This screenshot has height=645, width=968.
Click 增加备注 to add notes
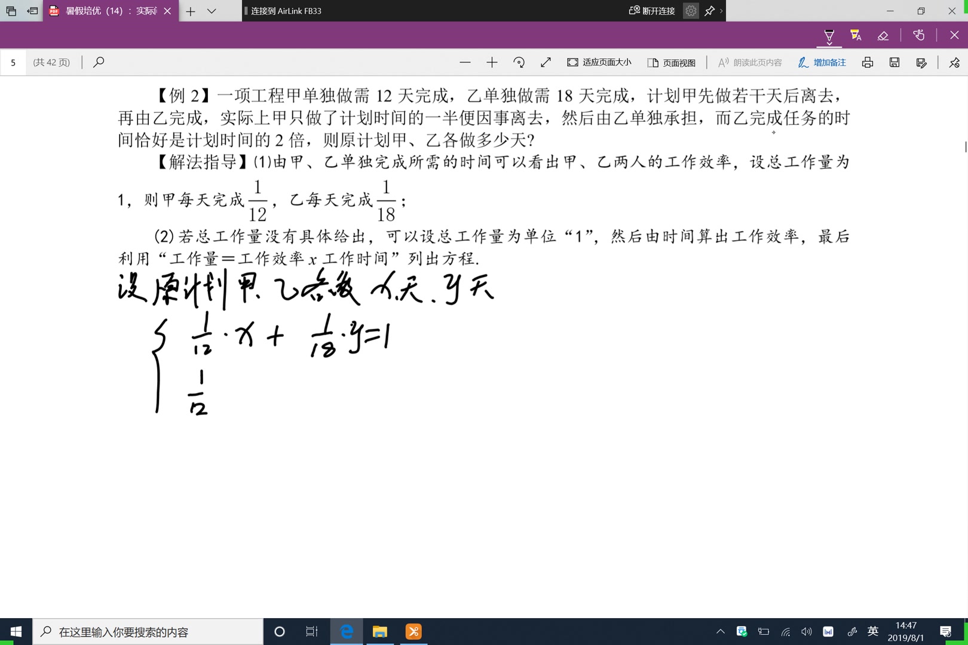pyautogui.click(x=822, y=62)
